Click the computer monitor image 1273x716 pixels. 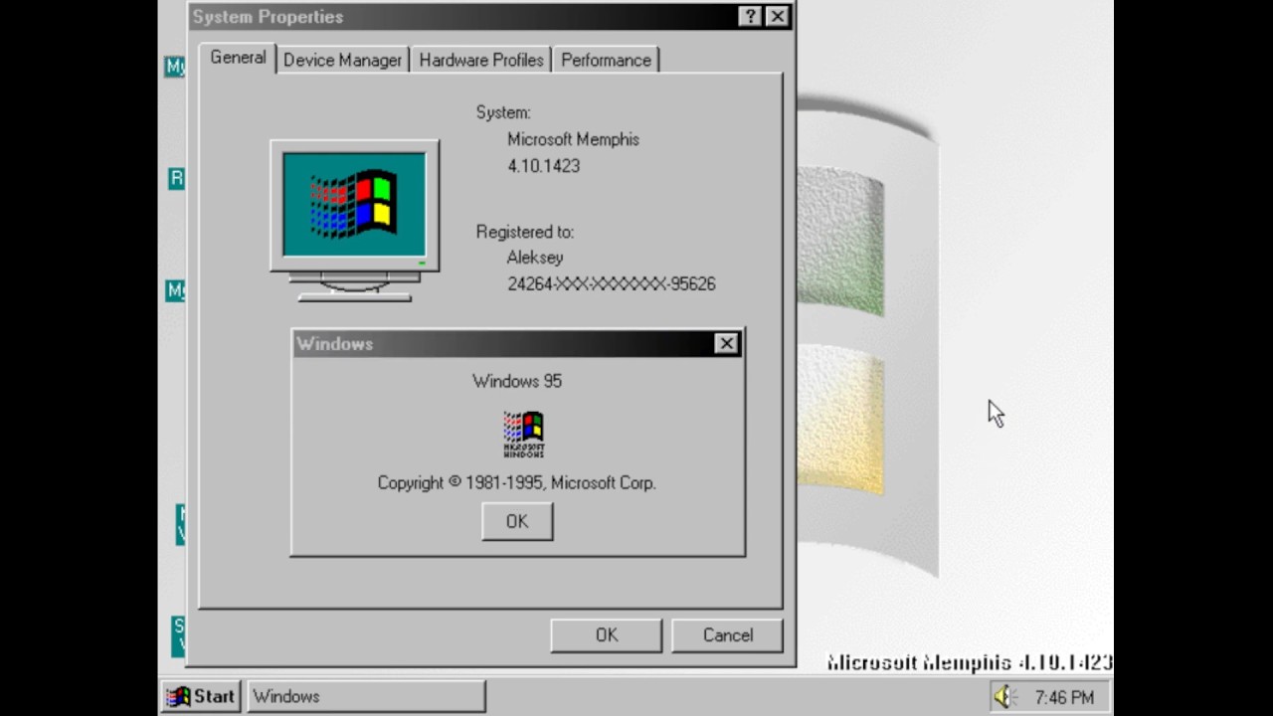(354, 221)
